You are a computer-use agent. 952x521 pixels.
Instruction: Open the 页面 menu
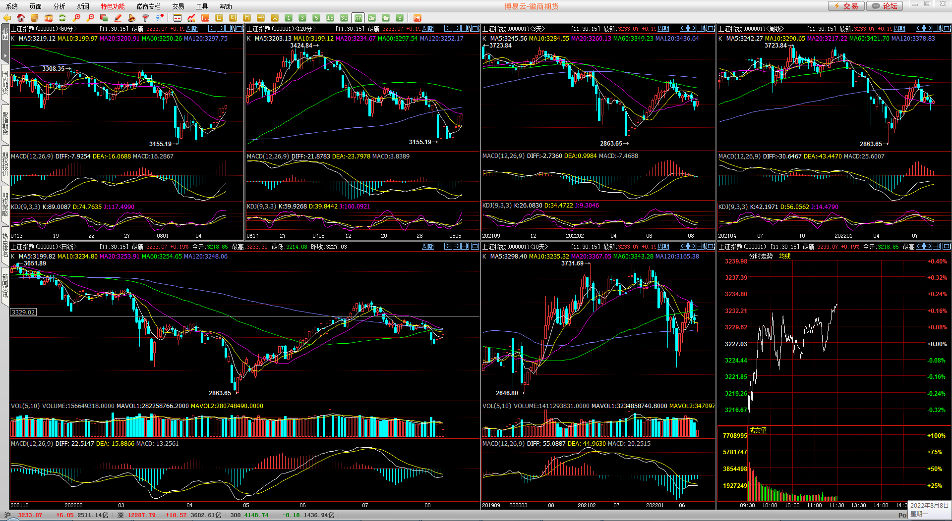pos(36,6)
